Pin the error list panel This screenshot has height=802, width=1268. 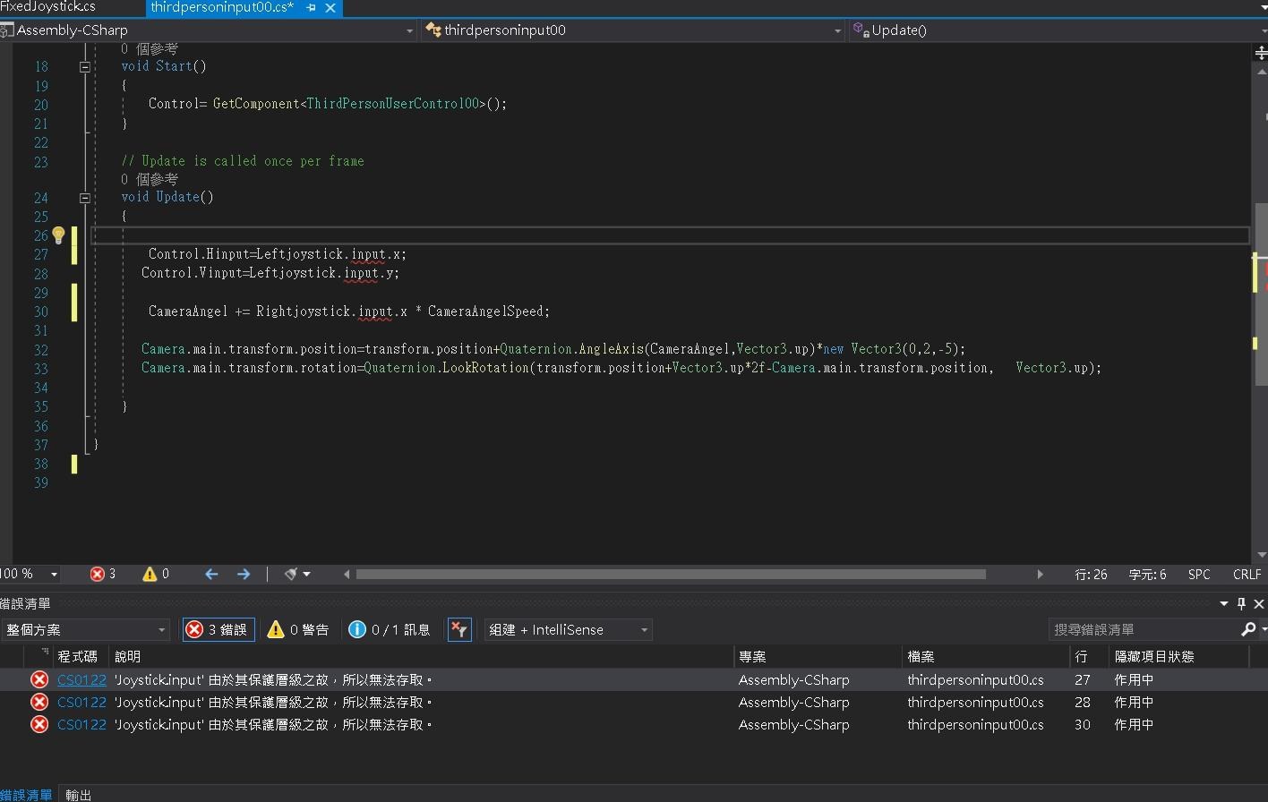1241,603
